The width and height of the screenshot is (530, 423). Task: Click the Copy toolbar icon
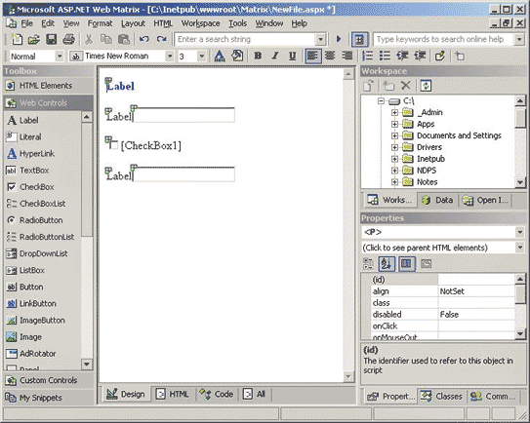pos(106,40)
